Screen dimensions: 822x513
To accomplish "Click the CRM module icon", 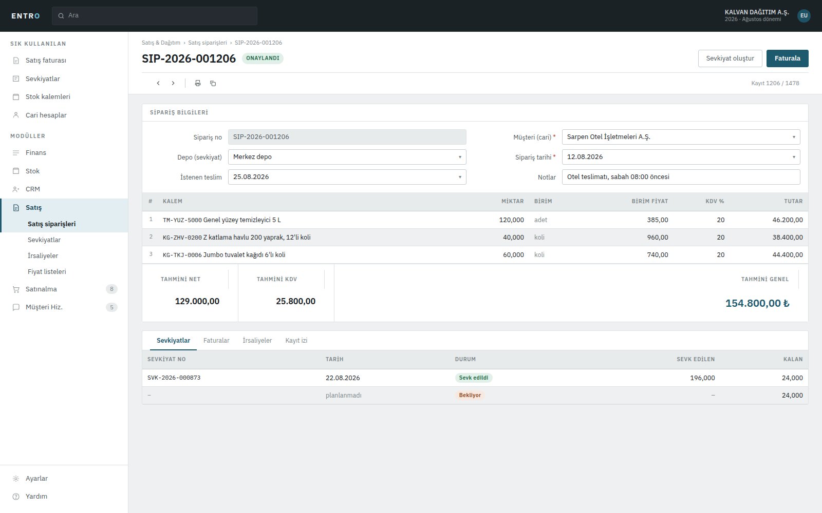I will pyautogui.click(x=16, y=189).
